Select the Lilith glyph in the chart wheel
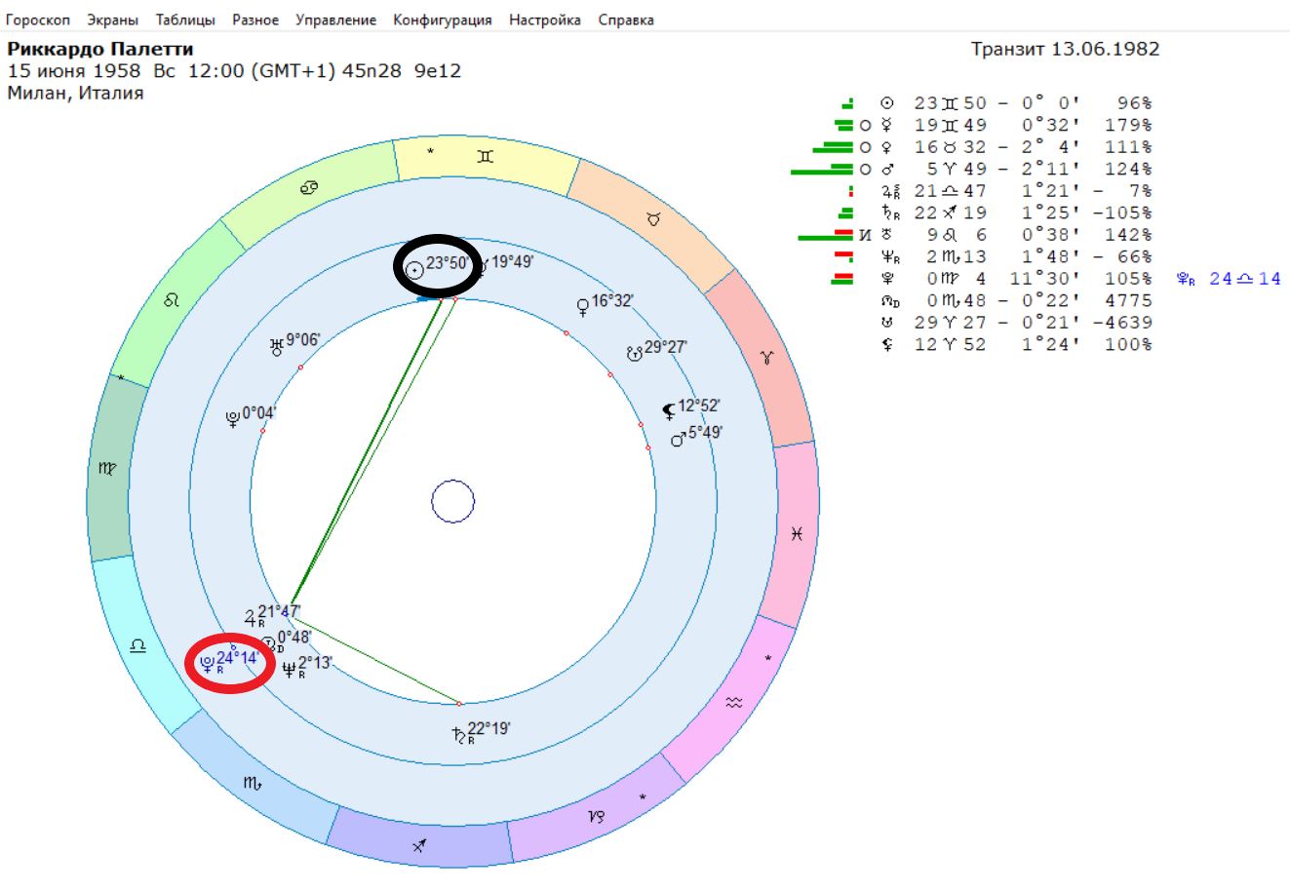Screen dimensions: 1290x892 click(669, 410)
